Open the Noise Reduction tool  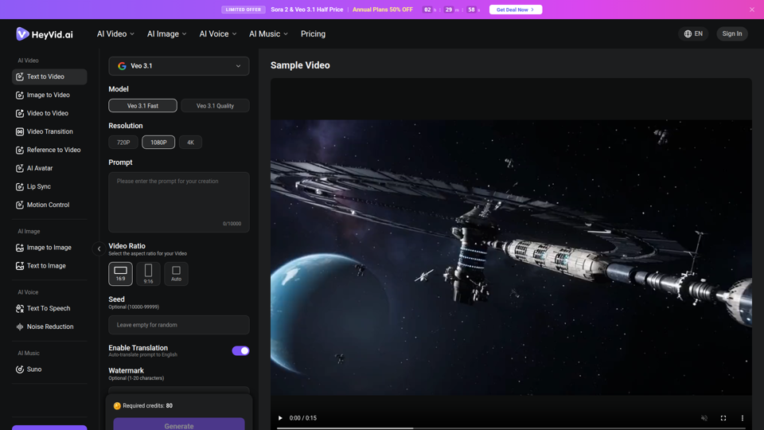click(x=49, y=326)
